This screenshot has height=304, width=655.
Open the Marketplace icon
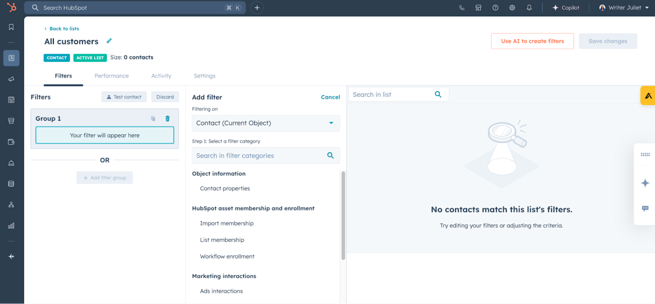478,8
